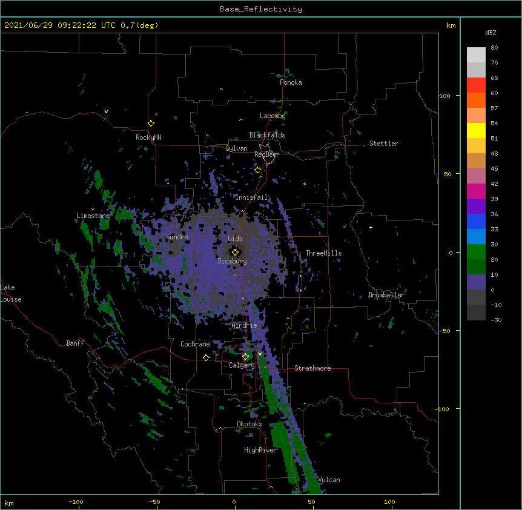522x510 pixels.
Task: Click the yellow diamond marker above RockyMH
Action: point(151,123)
